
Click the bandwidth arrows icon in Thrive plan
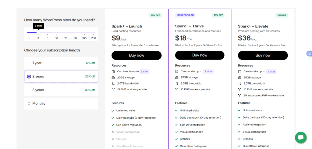(x=176, y=83)
